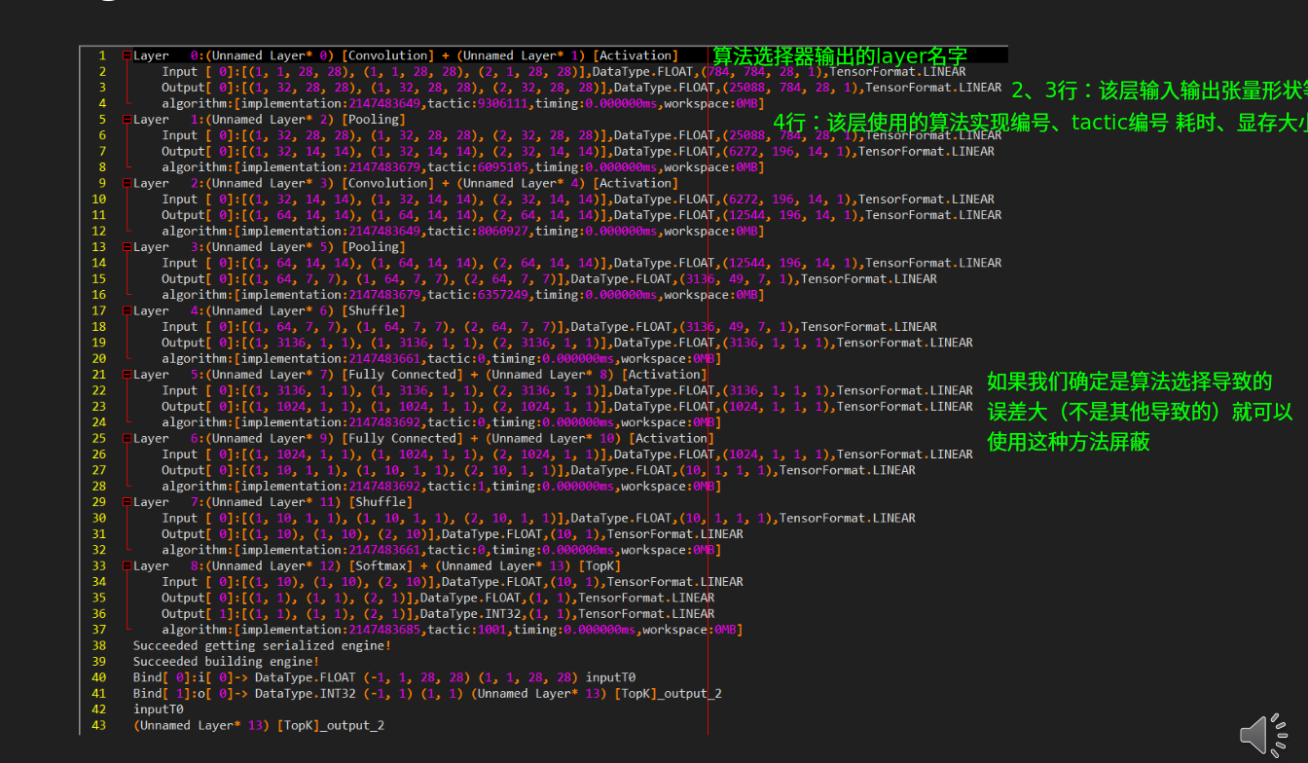This screenshot has height=763, width=1308.
Task: Click the speaker volume icon
Action: tap(1262, 735)
